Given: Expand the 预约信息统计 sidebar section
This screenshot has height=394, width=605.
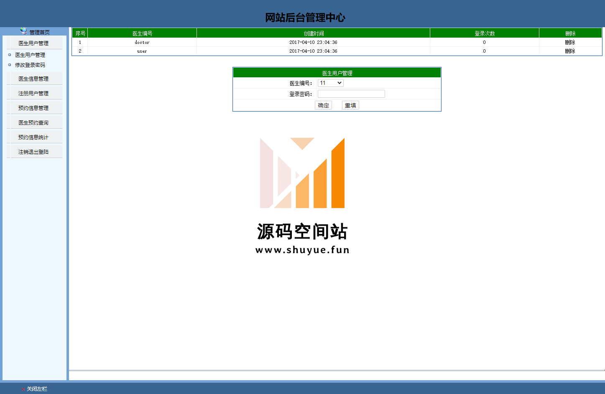Looking at the screenshot, I should click(33, 137).
